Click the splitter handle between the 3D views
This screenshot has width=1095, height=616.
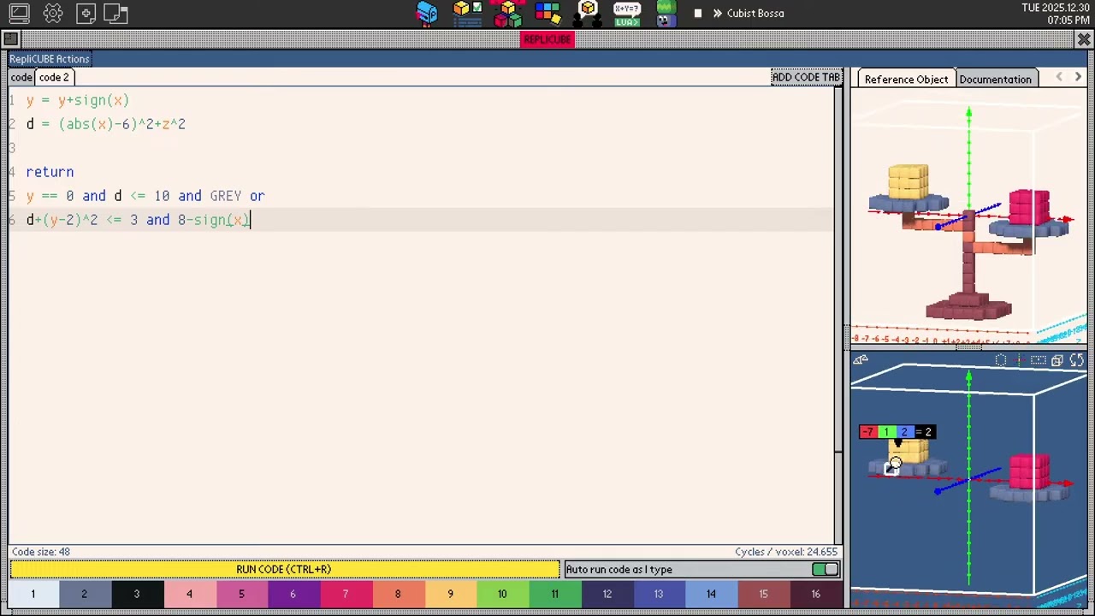pos(968,347)
